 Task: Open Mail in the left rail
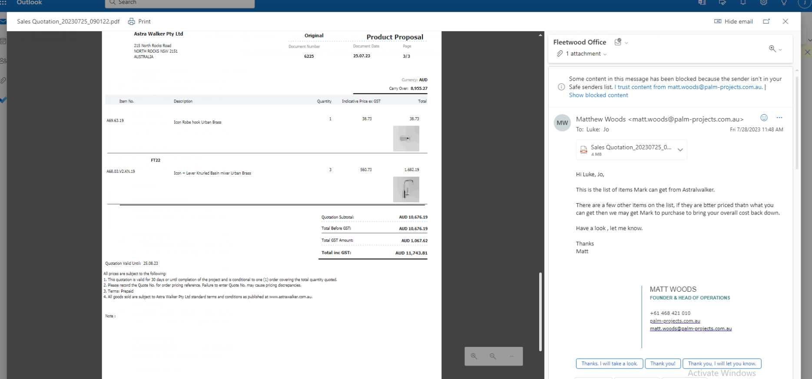tap(3, 21)
